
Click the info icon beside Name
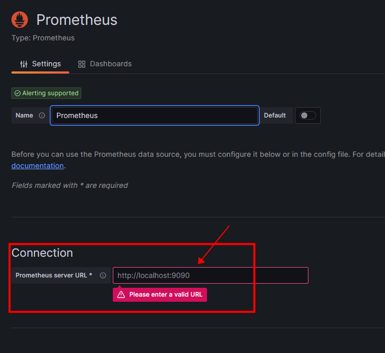42,115
